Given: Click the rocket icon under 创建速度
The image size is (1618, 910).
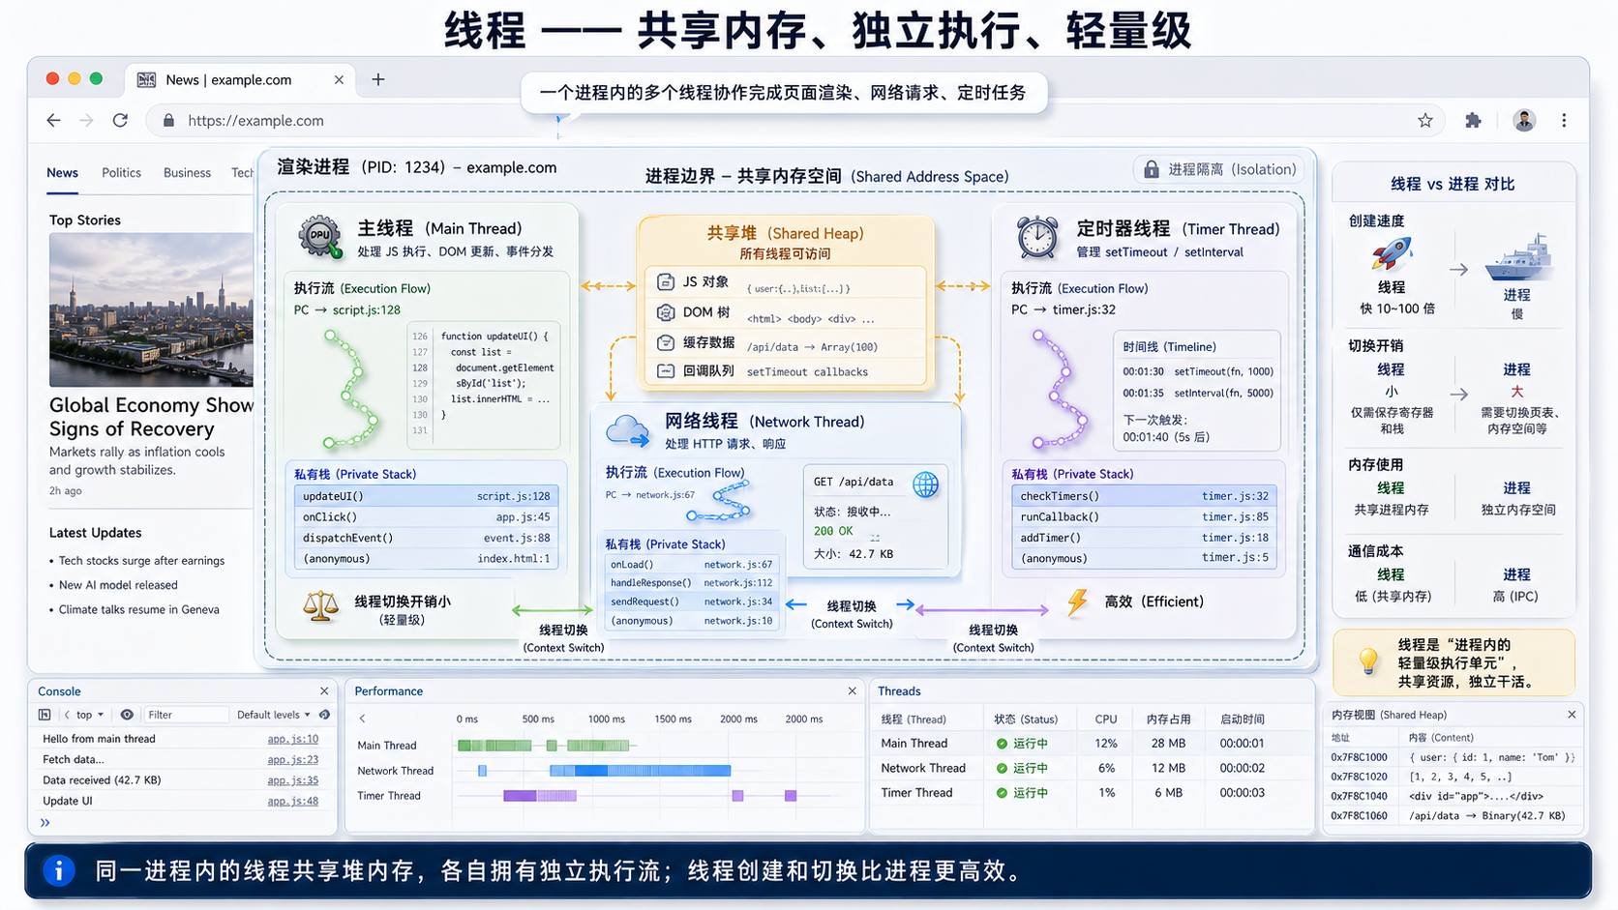Looking at the screenshot, I should click(1392, 254).
